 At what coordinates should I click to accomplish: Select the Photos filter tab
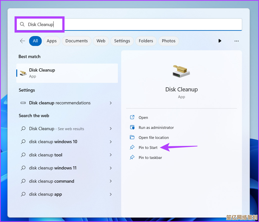tap(168, 41)
